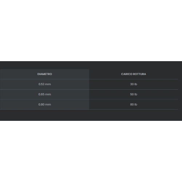This screenshot has height=182, width=182.
Task: Click the mm unit after 0.52
Action: point(48,84)
